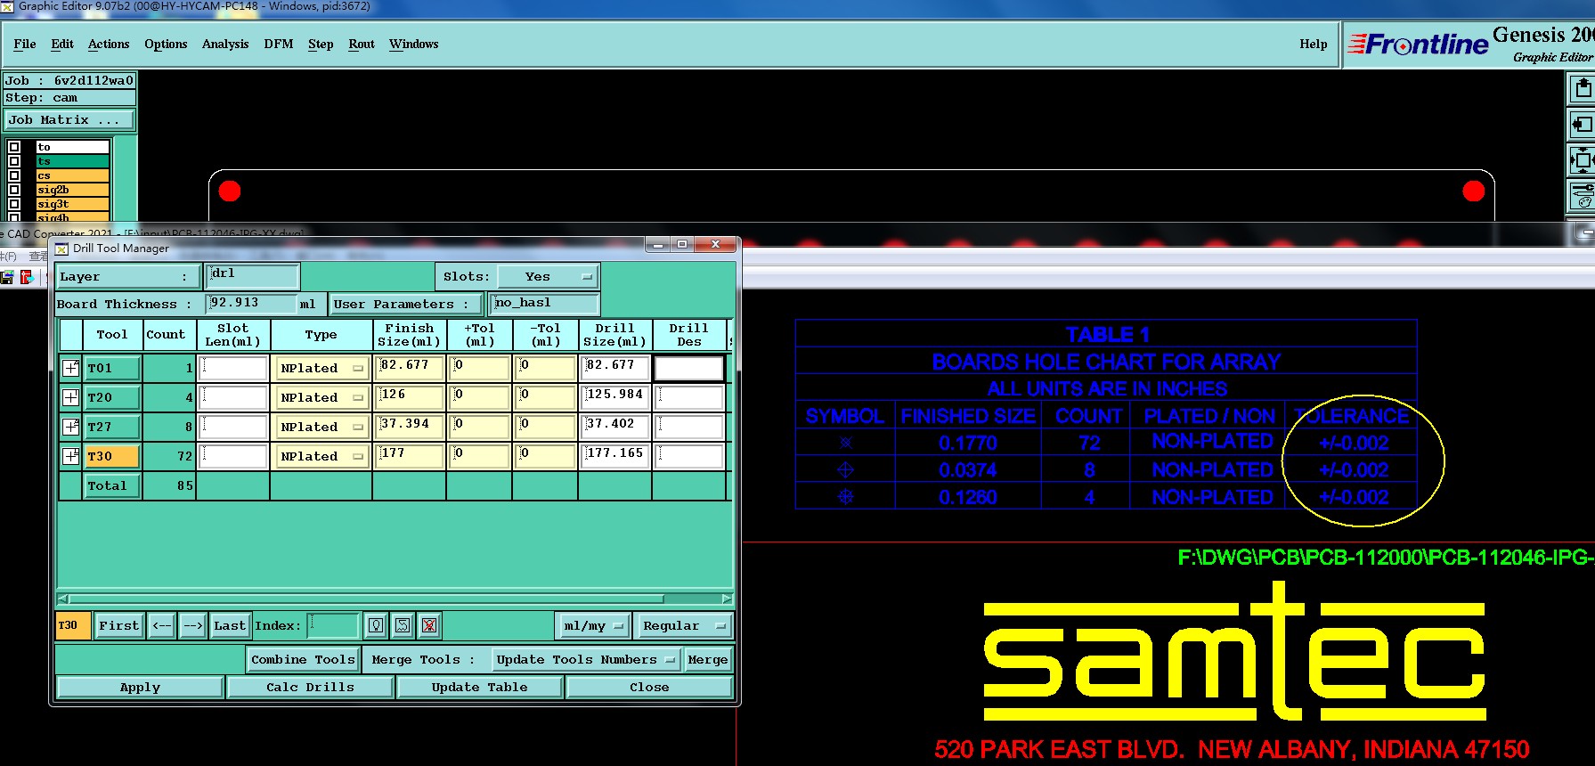Click the Index input field

333,626
